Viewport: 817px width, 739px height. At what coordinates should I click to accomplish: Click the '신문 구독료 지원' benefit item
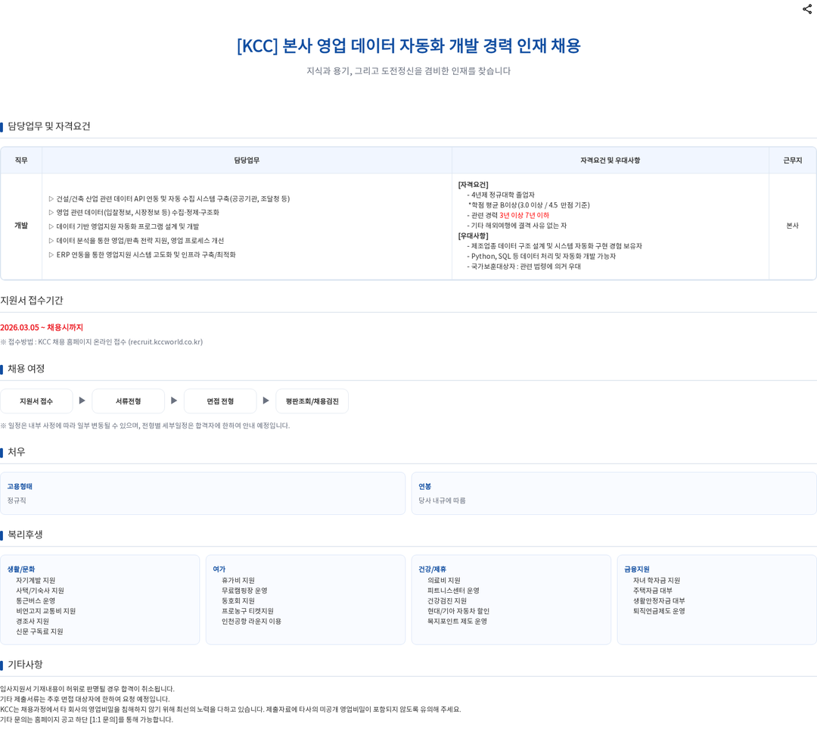[39, 631]
